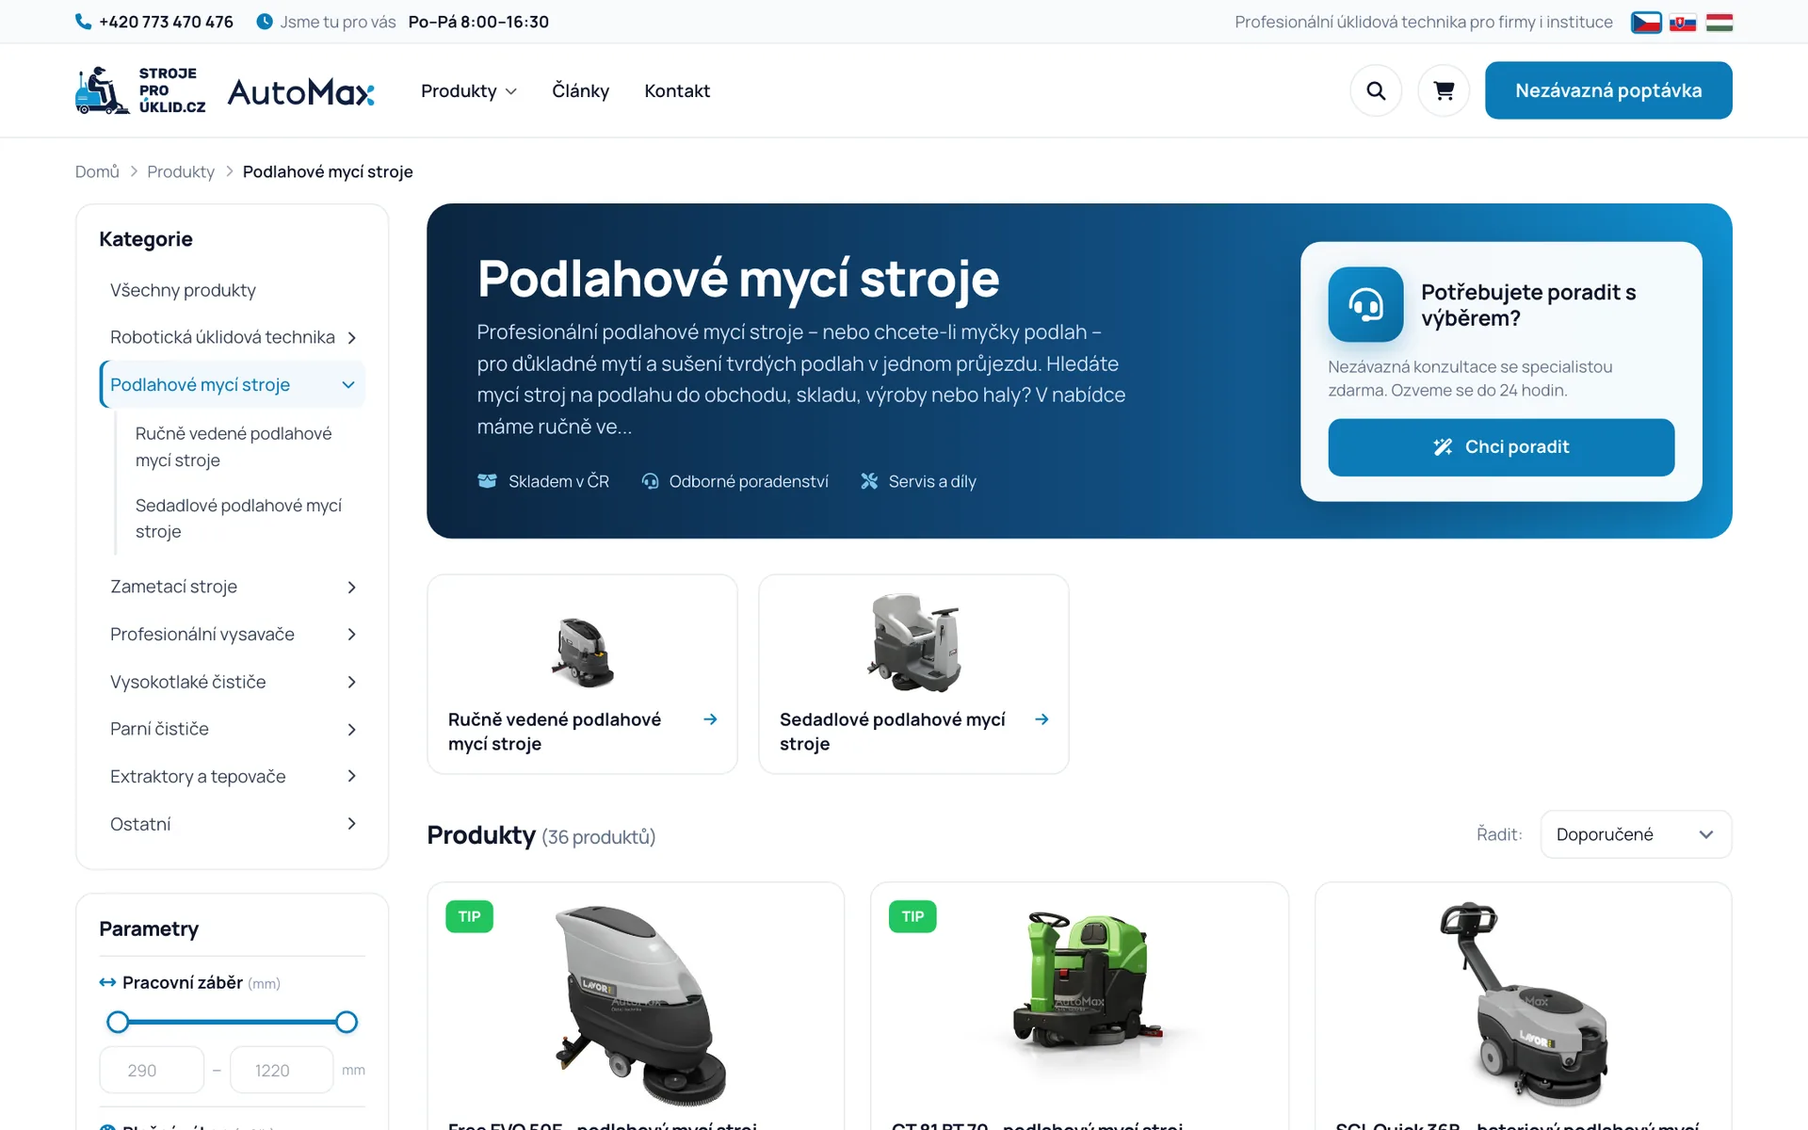Click arrow on Ručně vedené category card
Image resolution: width=1808 pixels, height=1130 pixels.
(x=711, y=719)
